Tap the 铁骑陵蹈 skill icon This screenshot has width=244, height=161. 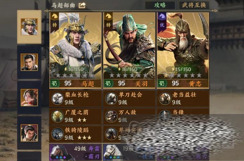coord(58,134)
